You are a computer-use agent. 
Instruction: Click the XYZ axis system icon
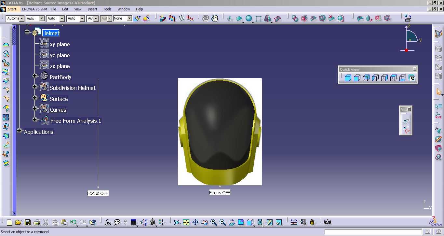[438, 116]
